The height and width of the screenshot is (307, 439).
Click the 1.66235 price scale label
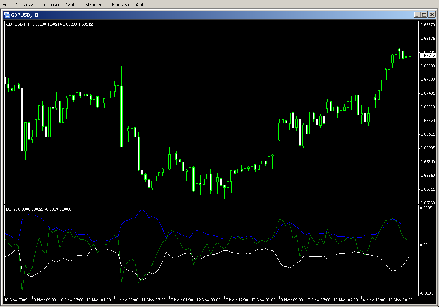coord(428,148)
